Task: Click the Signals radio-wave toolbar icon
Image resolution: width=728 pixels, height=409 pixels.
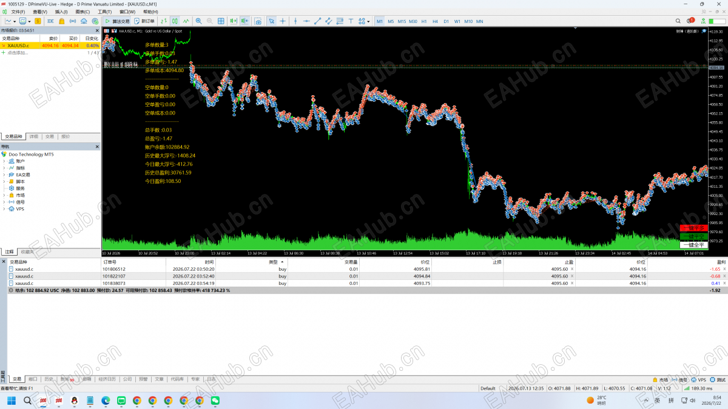Action: pyautogui.click(x=73, y=21)
